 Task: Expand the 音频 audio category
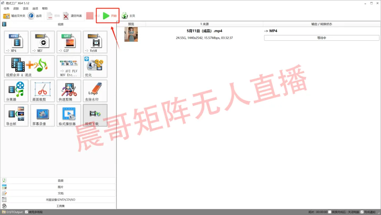pyautogui.click(x=58, y=181)
